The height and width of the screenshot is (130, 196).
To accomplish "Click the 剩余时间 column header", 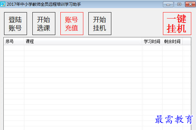I will (x=172, y=41).
